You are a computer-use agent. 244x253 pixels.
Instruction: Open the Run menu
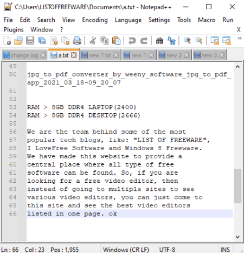(x=228, y=20)
